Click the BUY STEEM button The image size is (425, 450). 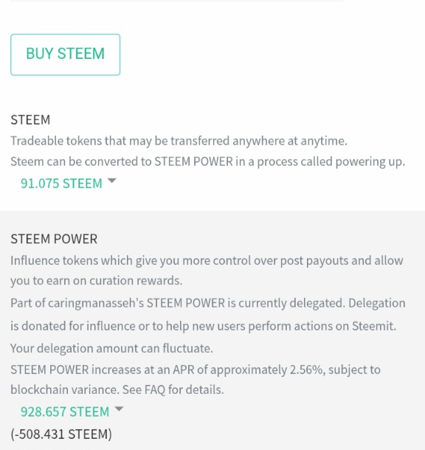pyautogui.click(x=65, y=55)
